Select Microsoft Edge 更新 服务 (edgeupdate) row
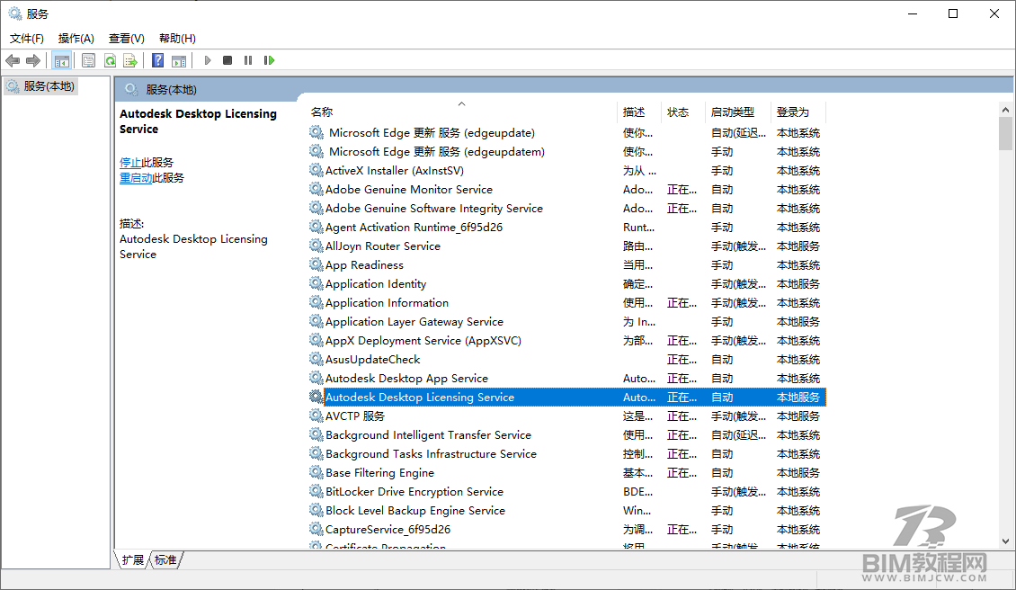The image size is (1016, 590). pyautogui.click(x=567, y=132)
